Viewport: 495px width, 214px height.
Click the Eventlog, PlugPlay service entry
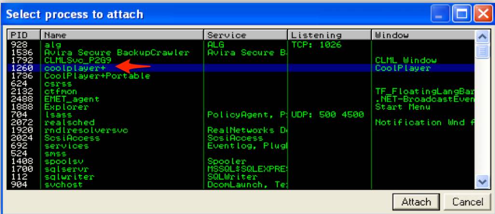click(x=247, y=146)
